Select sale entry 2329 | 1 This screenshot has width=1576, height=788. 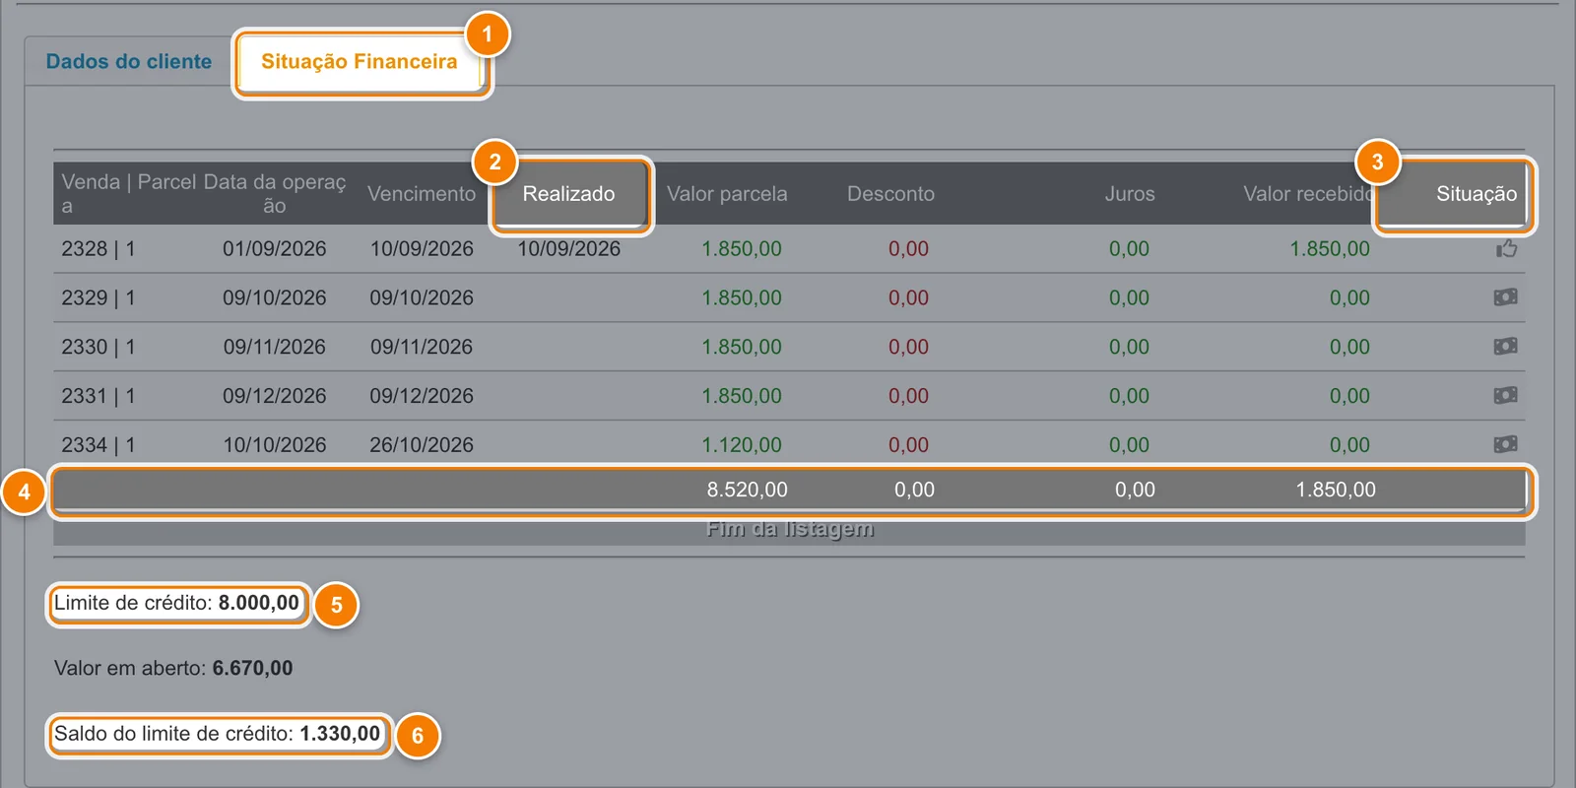point(98,297)
